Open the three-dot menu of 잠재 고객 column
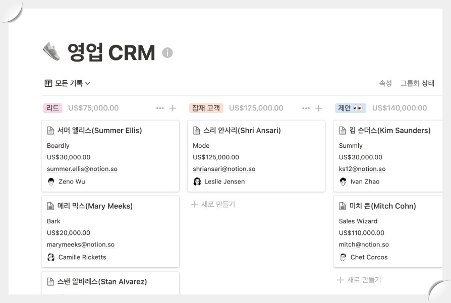The image size is (451, 303). click(x=306, y=108)
